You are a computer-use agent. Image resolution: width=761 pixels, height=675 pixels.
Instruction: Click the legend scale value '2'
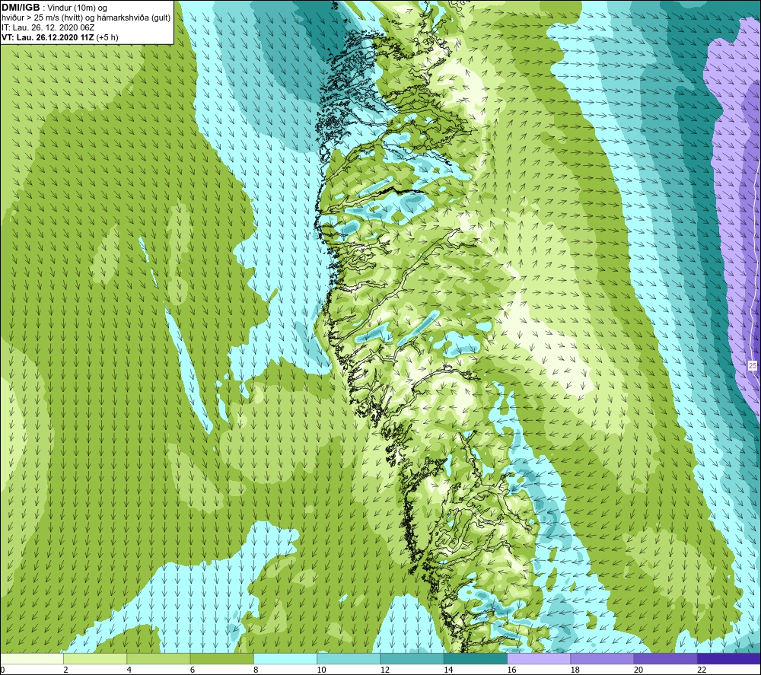point(65,670)
